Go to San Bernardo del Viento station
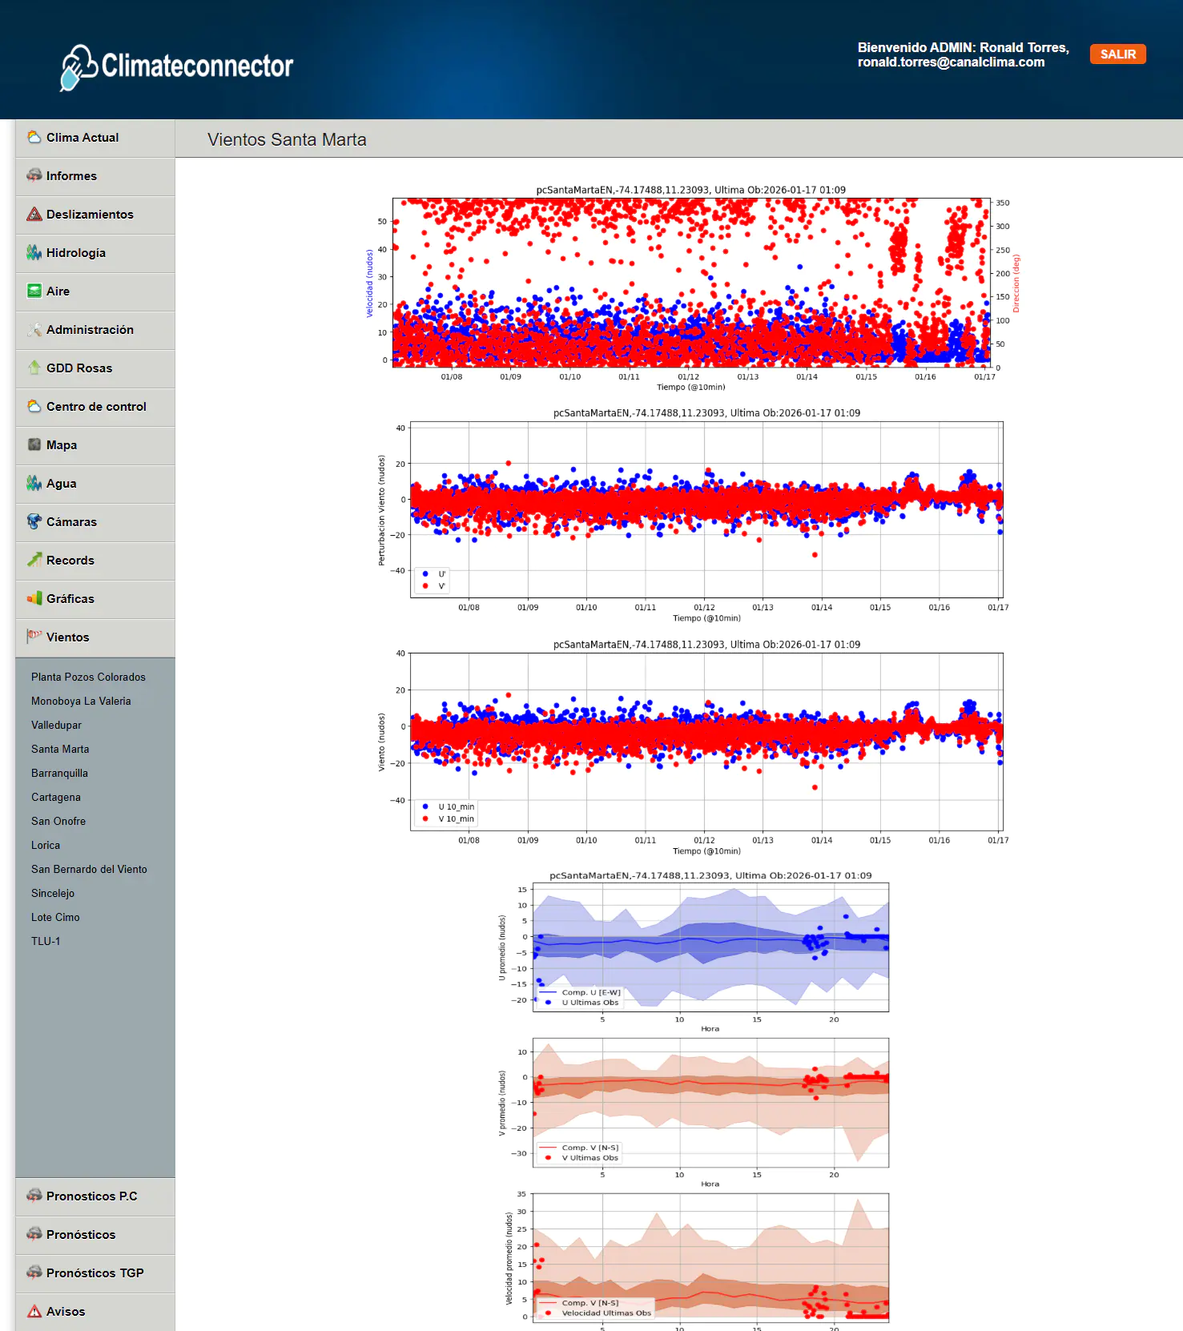1183x1331 pixels. 89,870
